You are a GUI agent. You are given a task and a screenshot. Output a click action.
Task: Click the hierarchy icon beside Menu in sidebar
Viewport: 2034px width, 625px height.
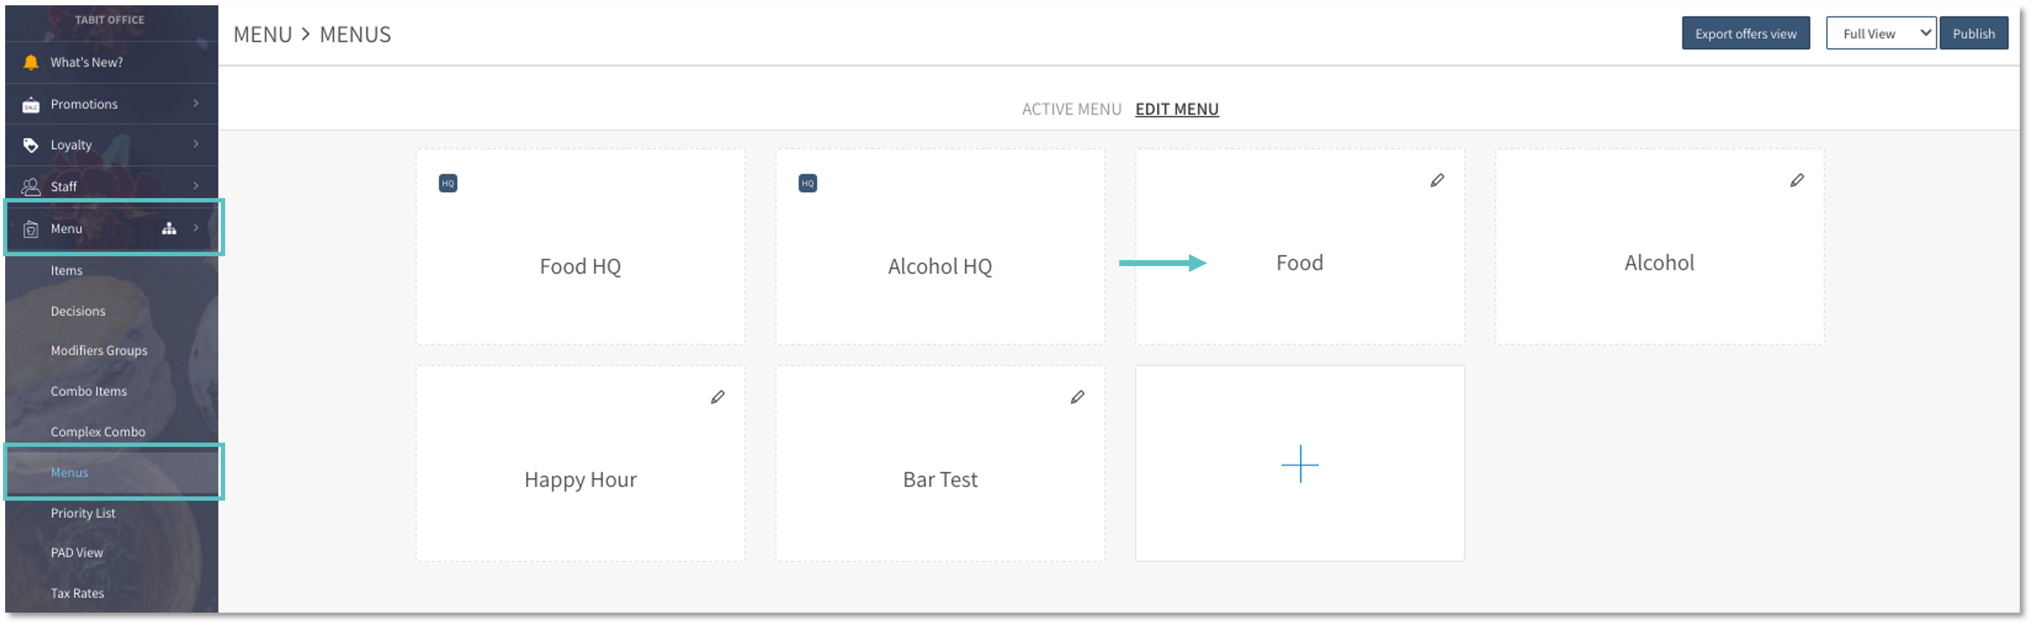[x=169, y=229]
